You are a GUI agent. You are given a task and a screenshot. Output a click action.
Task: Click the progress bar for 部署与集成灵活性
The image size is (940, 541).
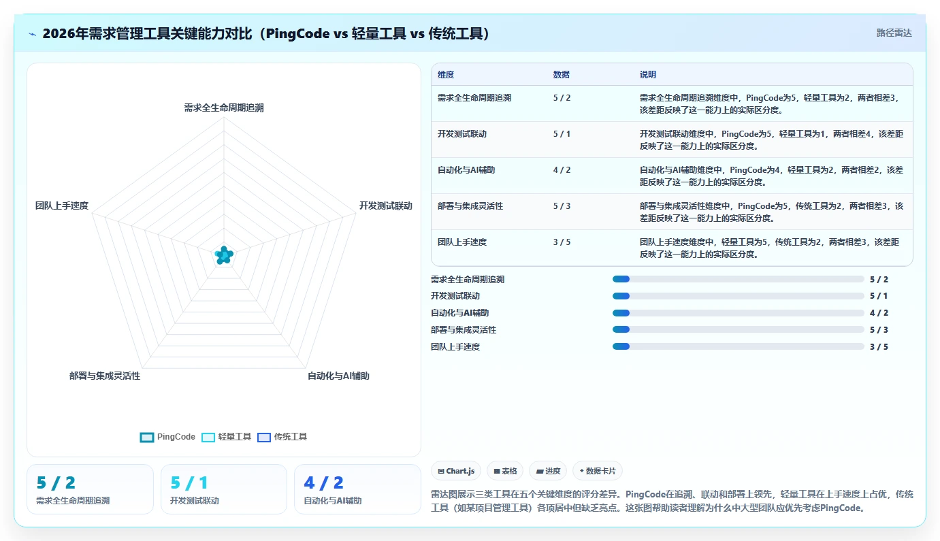click(x=738, y=329)
